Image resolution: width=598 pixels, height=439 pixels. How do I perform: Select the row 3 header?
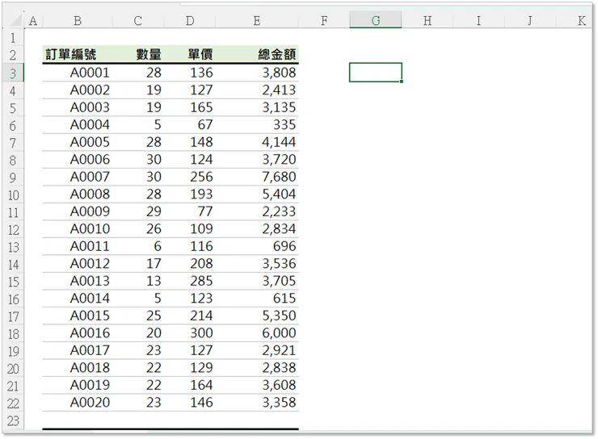13,73
